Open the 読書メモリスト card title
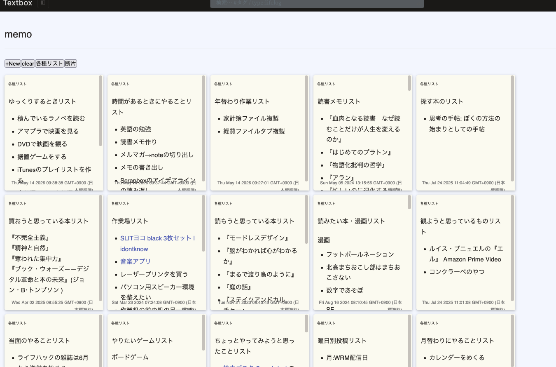The image size is (556, 367). pyautogui.click(x=339, y=101)
